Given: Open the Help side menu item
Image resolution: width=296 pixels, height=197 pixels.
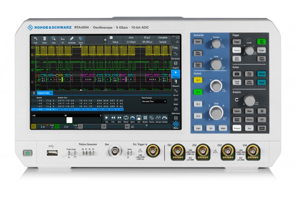Looking at the screenshot, I should tap(176, 48).
